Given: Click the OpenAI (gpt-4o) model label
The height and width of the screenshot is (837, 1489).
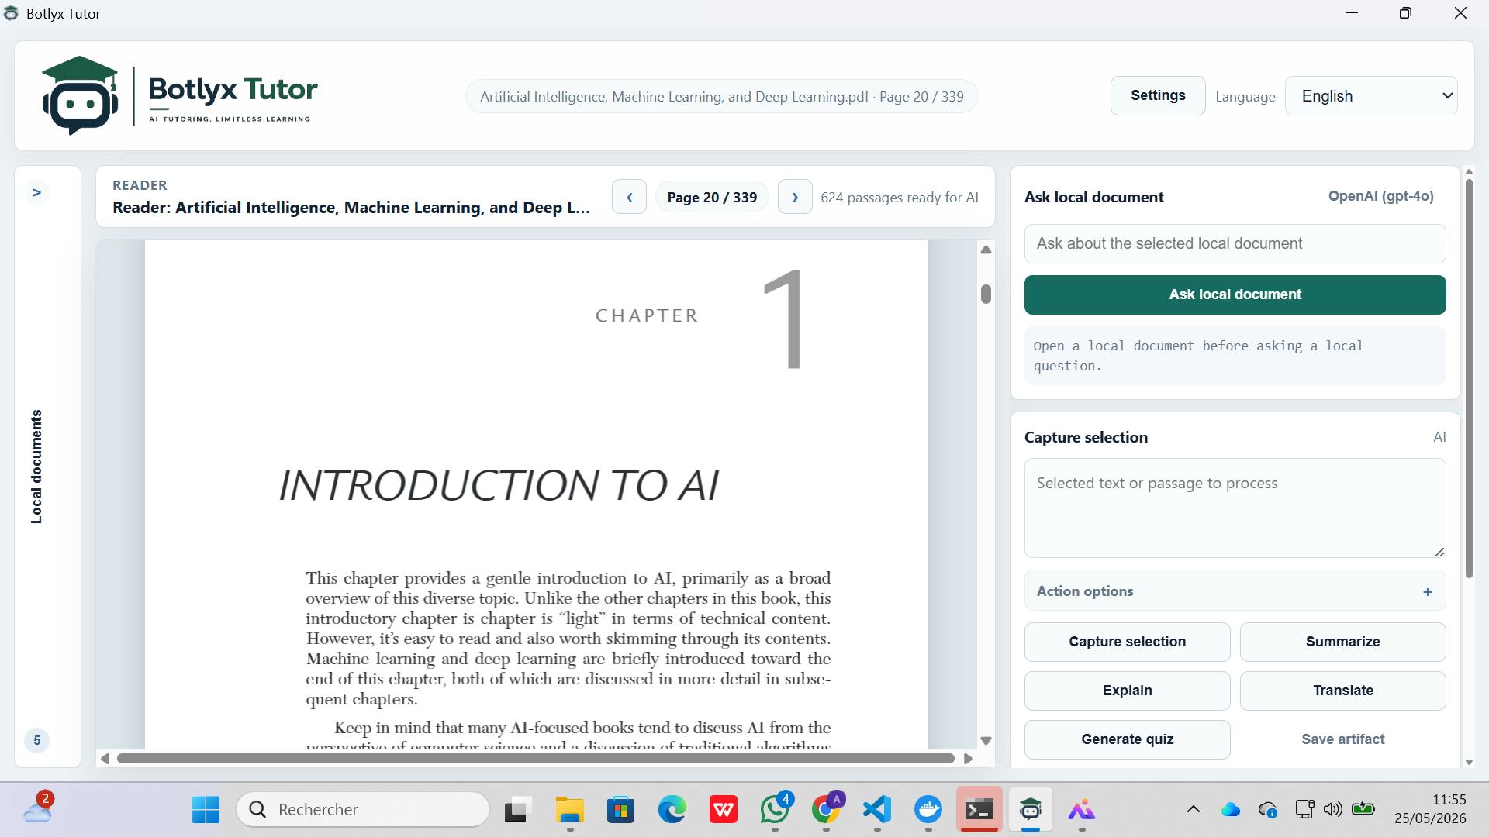Looking at the screenshot, I should coord(1380,196).
